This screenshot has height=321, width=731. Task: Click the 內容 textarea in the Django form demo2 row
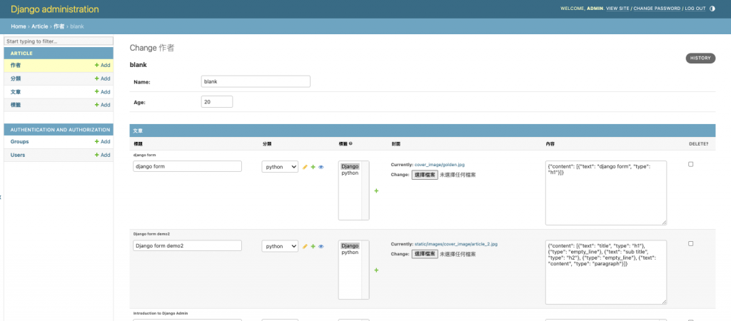tap(606, 272)
